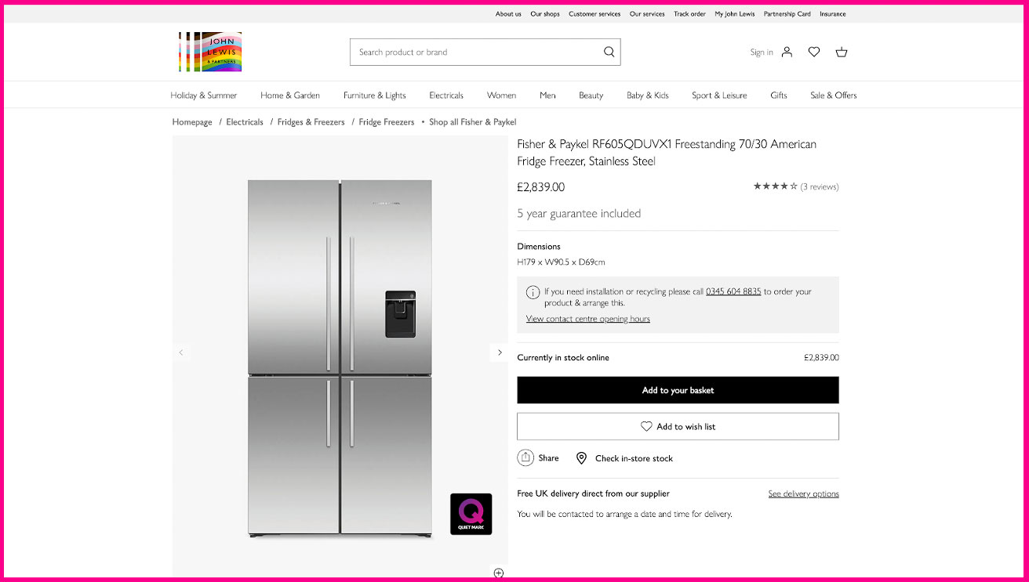The height and width of the screenshot is (582, 1029).
Task: Open the Sale & Offers menu
Action: (834, 96)
